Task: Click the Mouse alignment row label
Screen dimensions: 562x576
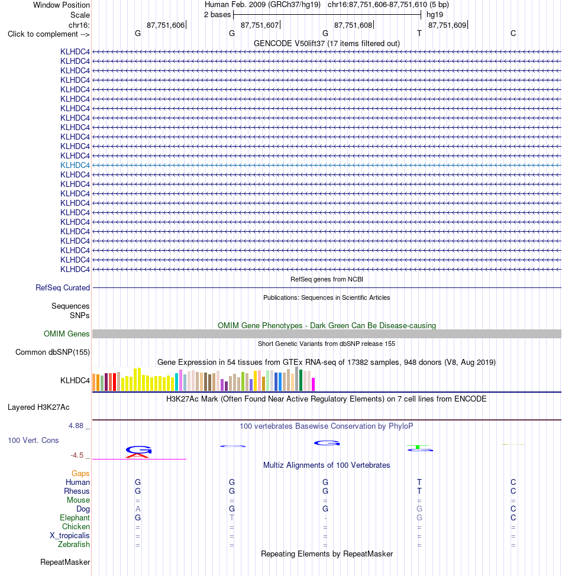Action: pyautogui.click(x=78, y=500)
